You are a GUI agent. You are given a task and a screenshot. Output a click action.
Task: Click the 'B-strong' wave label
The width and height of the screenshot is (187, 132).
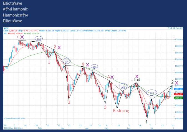coord(121,111)
